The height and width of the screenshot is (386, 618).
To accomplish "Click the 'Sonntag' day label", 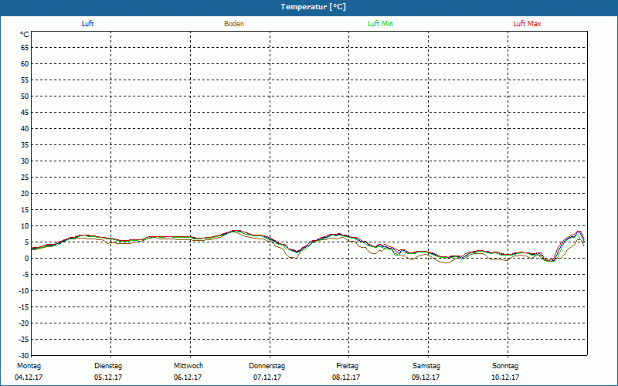I will 505,366.
